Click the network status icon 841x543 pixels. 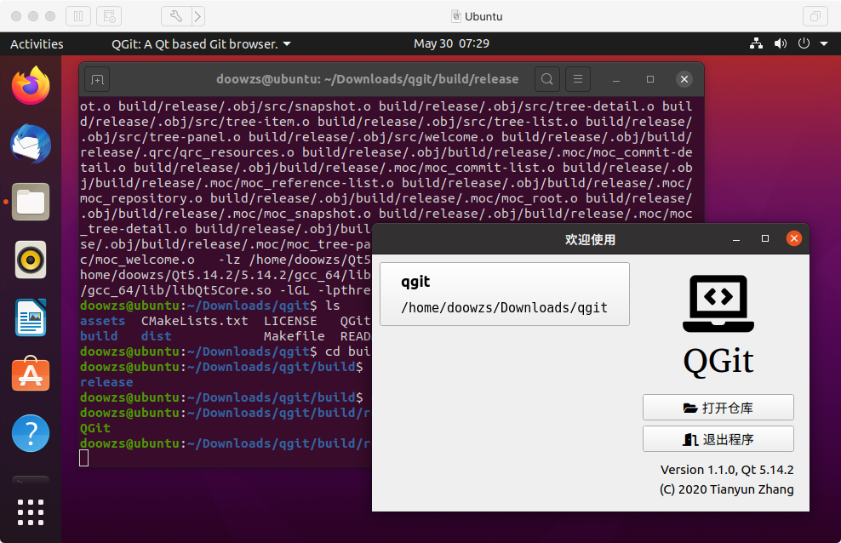click(x=756, y=44)
